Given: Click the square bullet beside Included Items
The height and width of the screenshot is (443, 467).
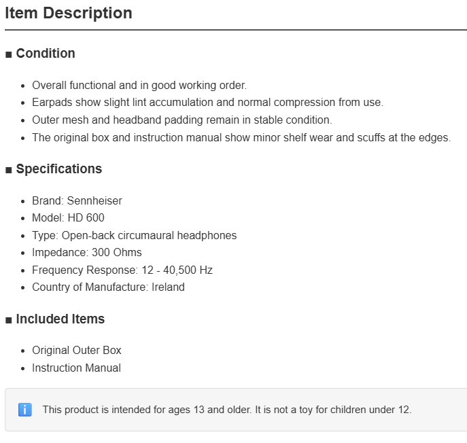Looking at the screenshot, I should (9, 320).
